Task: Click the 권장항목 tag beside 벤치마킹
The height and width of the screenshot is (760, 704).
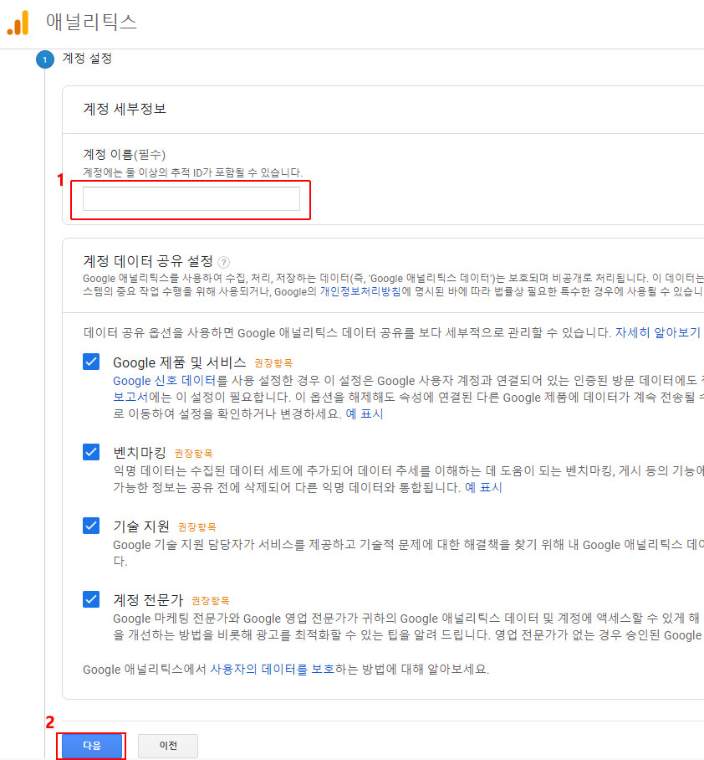Action: point(193,454)
